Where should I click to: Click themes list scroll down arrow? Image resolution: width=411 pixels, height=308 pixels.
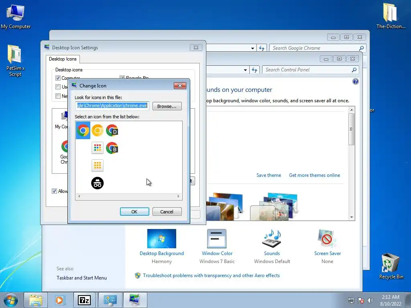(352, 217)
